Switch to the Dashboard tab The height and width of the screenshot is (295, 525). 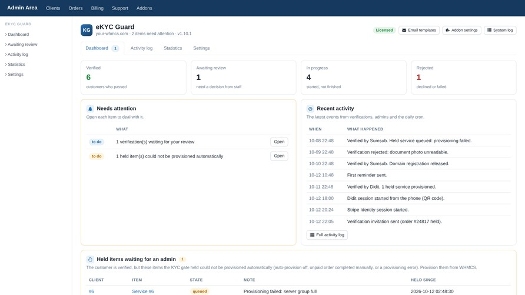pyautogui.click(x=102, y=48)
